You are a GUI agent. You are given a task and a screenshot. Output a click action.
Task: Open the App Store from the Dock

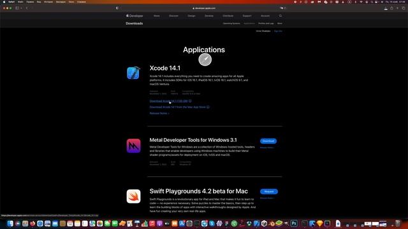click(182, 223)
